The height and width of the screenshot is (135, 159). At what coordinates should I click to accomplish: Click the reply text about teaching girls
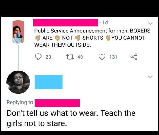coord(71,118)
